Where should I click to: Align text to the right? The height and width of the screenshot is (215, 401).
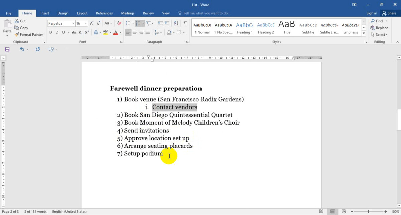point(141,32)
